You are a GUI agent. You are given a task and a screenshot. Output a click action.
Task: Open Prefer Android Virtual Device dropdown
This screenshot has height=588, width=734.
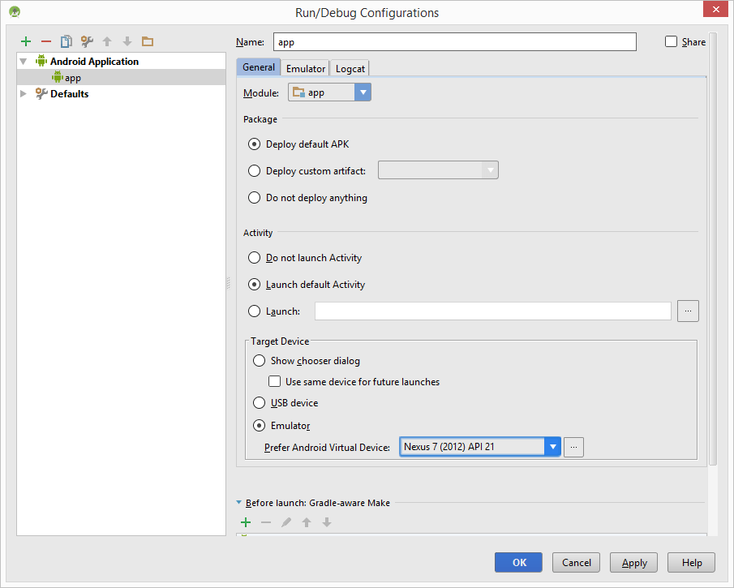(x=552, y=447)
